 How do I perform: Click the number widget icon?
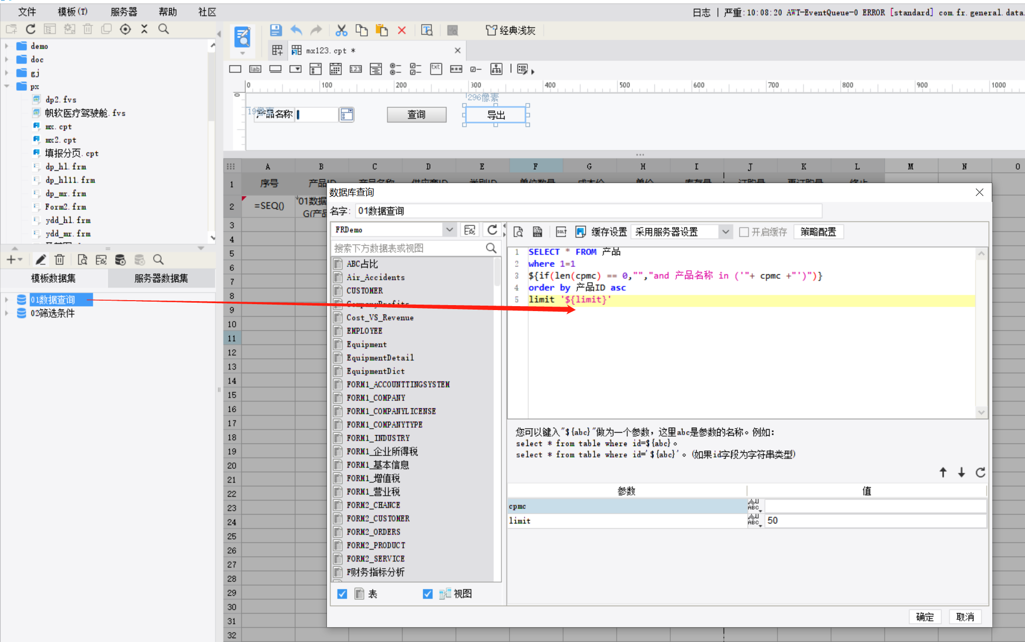pyautogui.click(x=356, y=69)
